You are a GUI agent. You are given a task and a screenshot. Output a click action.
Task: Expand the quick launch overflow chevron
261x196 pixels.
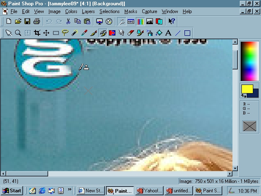[70, 190]
